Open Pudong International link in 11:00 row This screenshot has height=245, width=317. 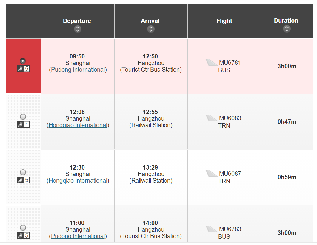pos(78,236)
